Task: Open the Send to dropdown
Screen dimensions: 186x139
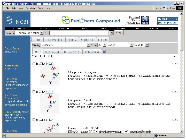Action: (x=147, y=45)
